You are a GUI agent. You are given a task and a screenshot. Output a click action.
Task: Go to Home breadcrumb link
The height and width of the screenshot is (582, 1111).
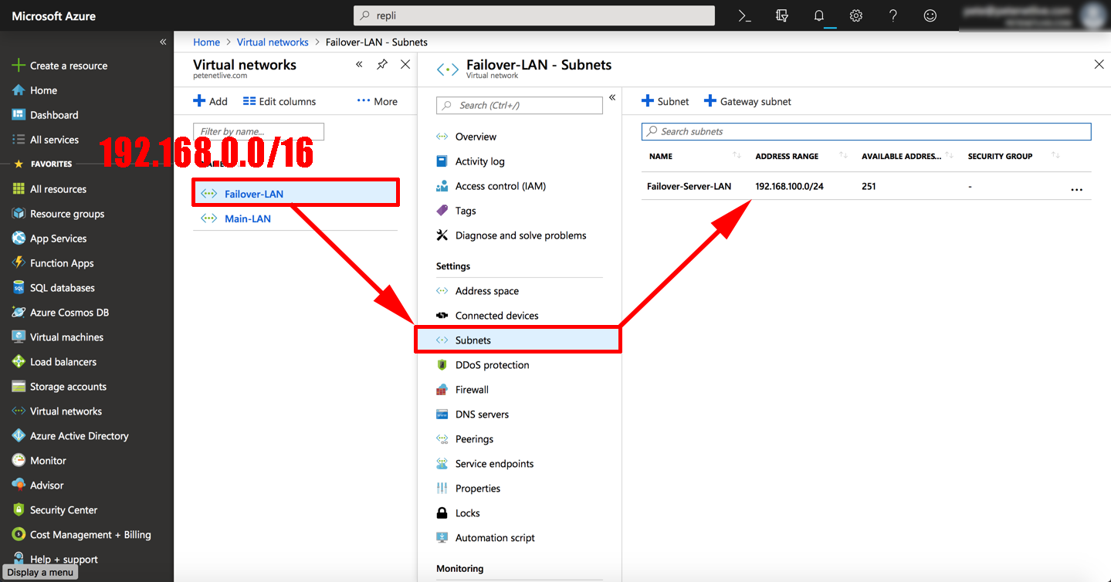pos(207,42)
